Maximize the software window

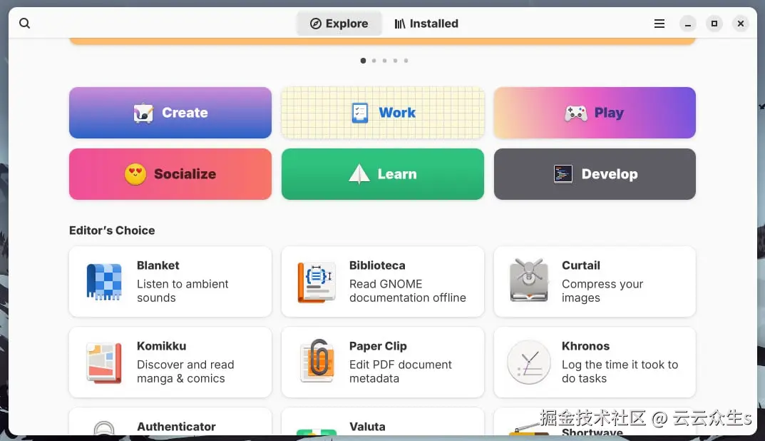[x=714, y=24]
